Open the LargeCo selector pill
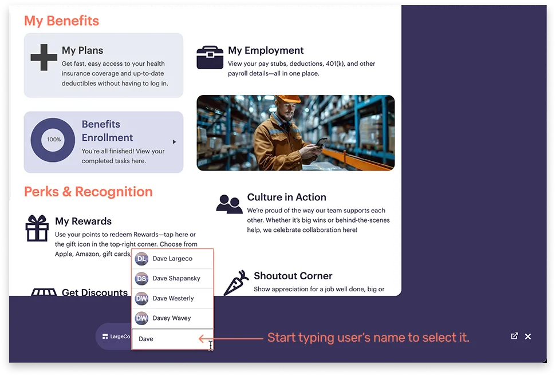 click(x=113, y=337)
